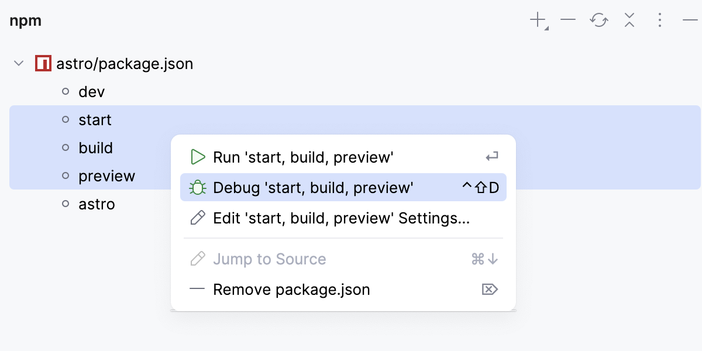Click Remove package.json in the context menu

[x=291, y=289]
